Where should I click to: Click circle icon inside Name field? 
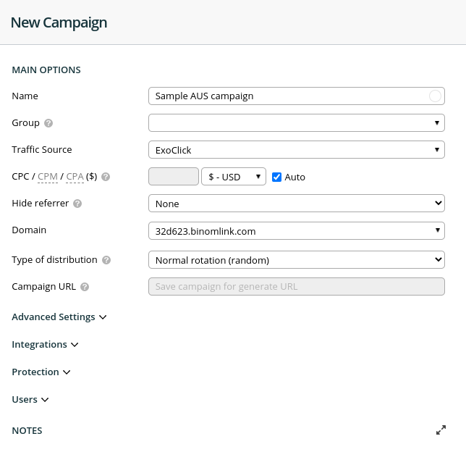[x=435, y=96]
